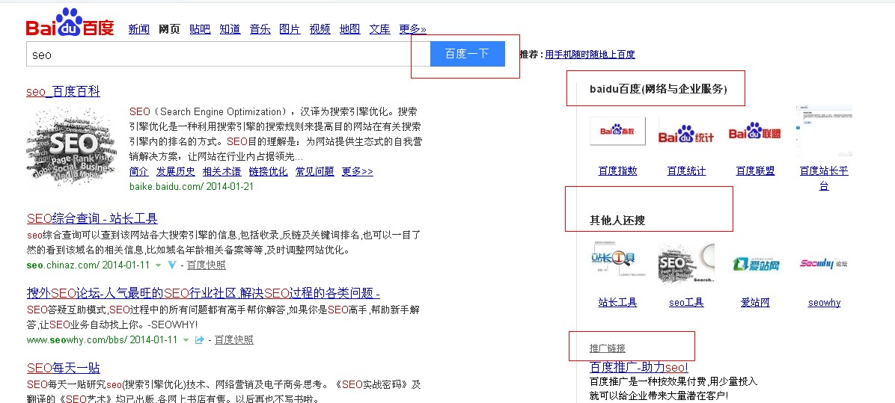Viewport: 895px width, 403px height.
Task: Open the 视频 tab
Action: tap(320, 29)
